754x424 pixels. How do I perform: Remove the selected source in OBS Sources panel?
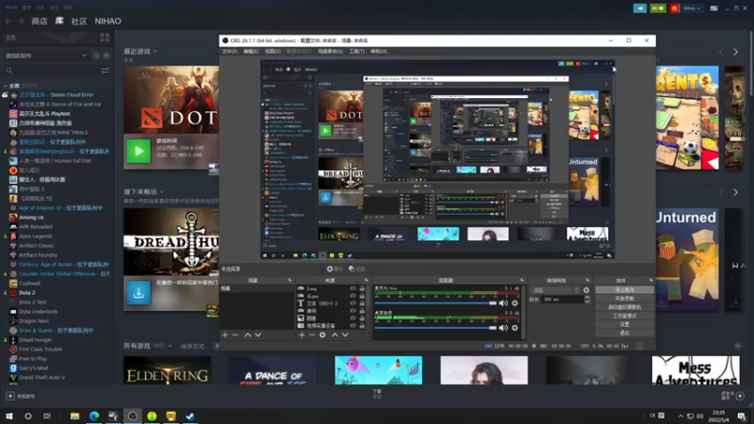(x=312, y=334)
